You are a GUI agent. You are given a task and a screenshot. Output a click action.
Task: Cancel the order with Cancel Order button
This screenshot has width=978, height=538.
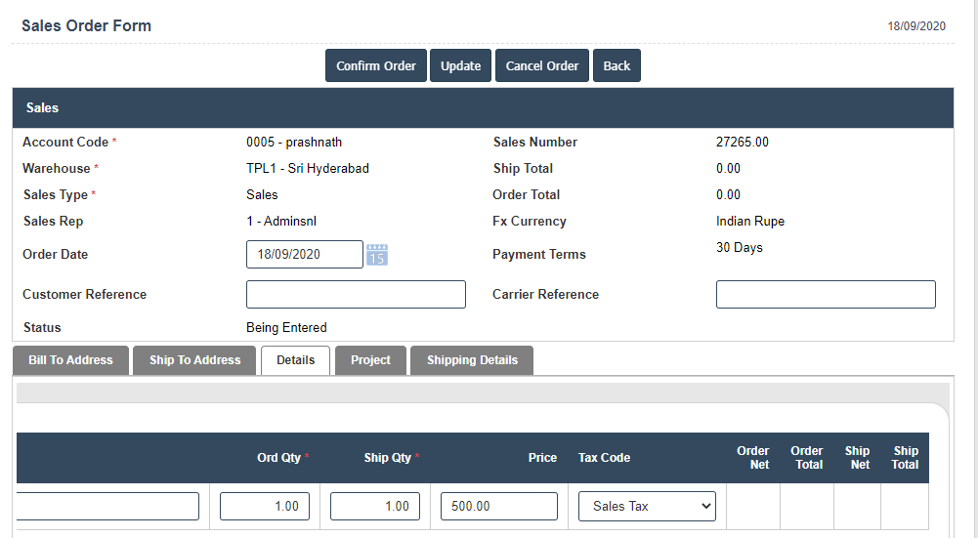[542, 65]
